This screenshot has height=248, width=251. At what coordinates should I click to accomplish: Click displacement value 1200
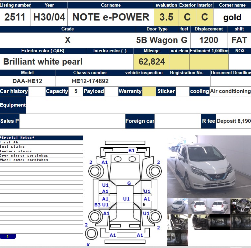(x=209, y=40)
